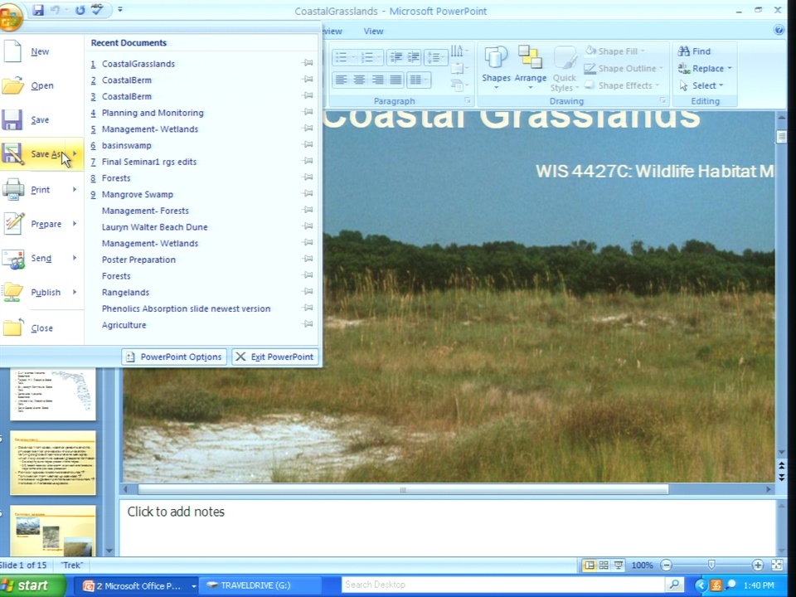Image resolution: width=796 pixels, height=597 pixels.
Task: Click the notes pane to add notes
Action: (447, 528)
